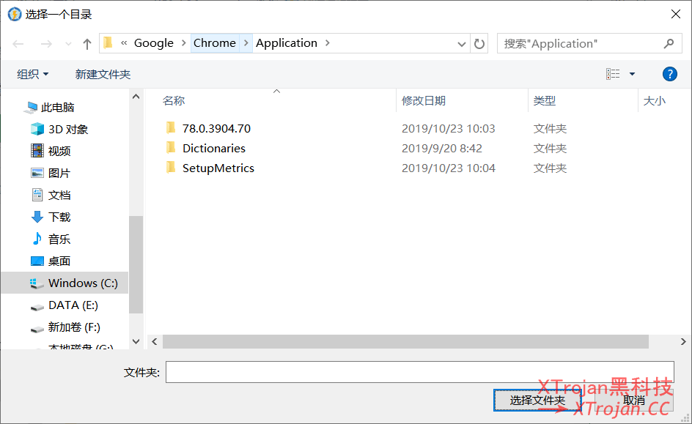Open the recent locations dropdown arrow
The height and width of the screenshot is (424, 692).
click(68, 44)
